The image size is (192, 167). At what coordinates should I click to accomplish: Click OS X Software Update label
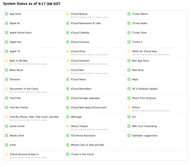click(145, 89)
